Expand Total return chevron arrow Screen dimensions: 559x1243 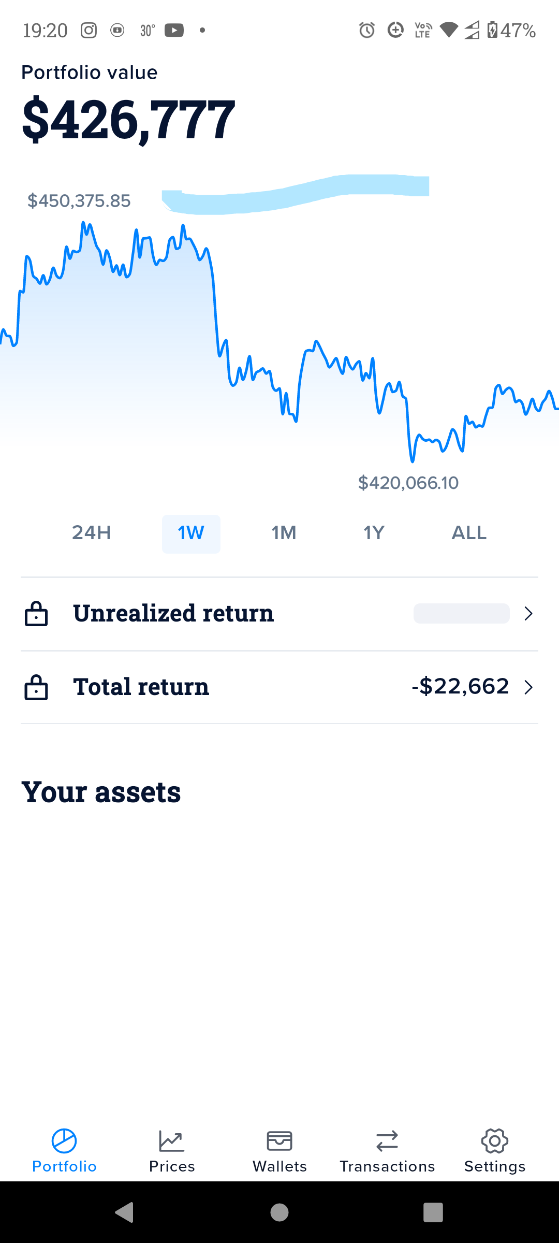[x=528, y=687]
